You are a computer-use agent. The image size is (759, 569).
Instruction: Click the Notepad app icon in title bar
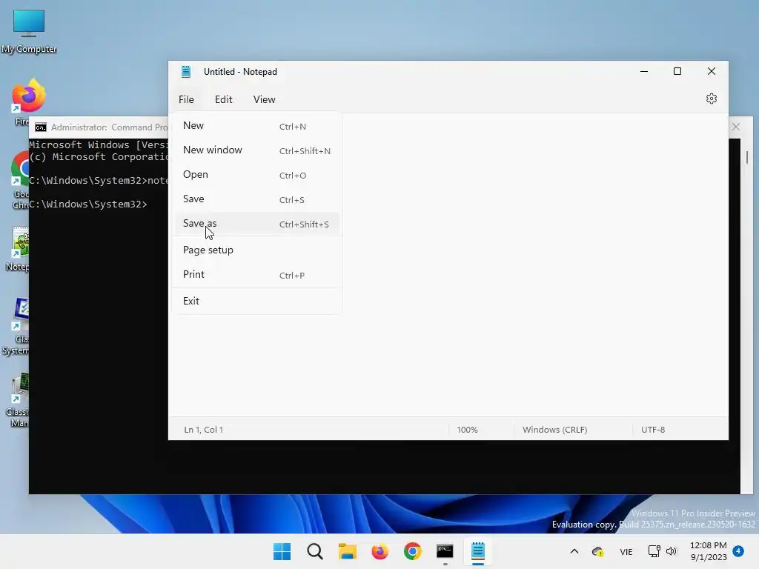click(186, 72)
